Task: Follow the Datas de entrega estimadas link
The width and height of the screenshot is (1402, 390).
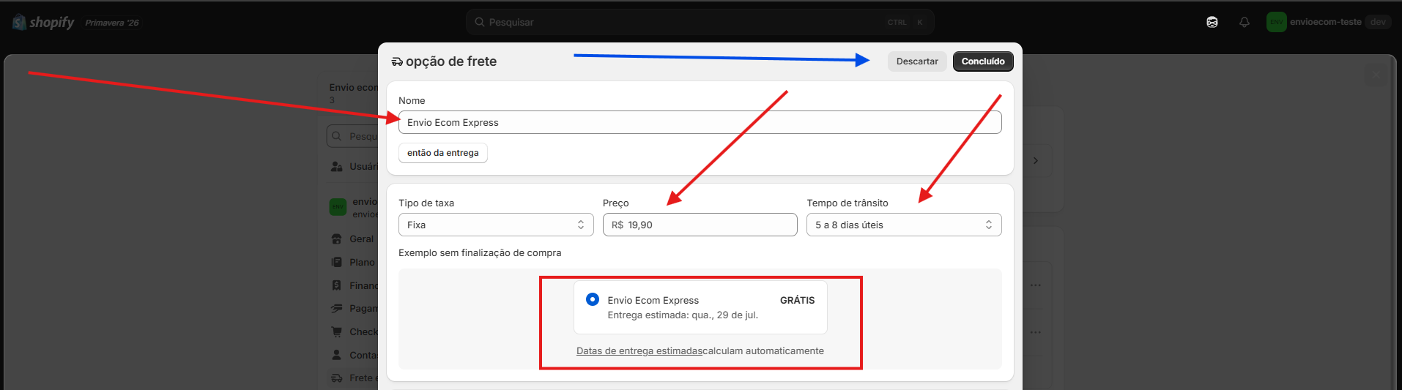Action: (x=639, y=351)
